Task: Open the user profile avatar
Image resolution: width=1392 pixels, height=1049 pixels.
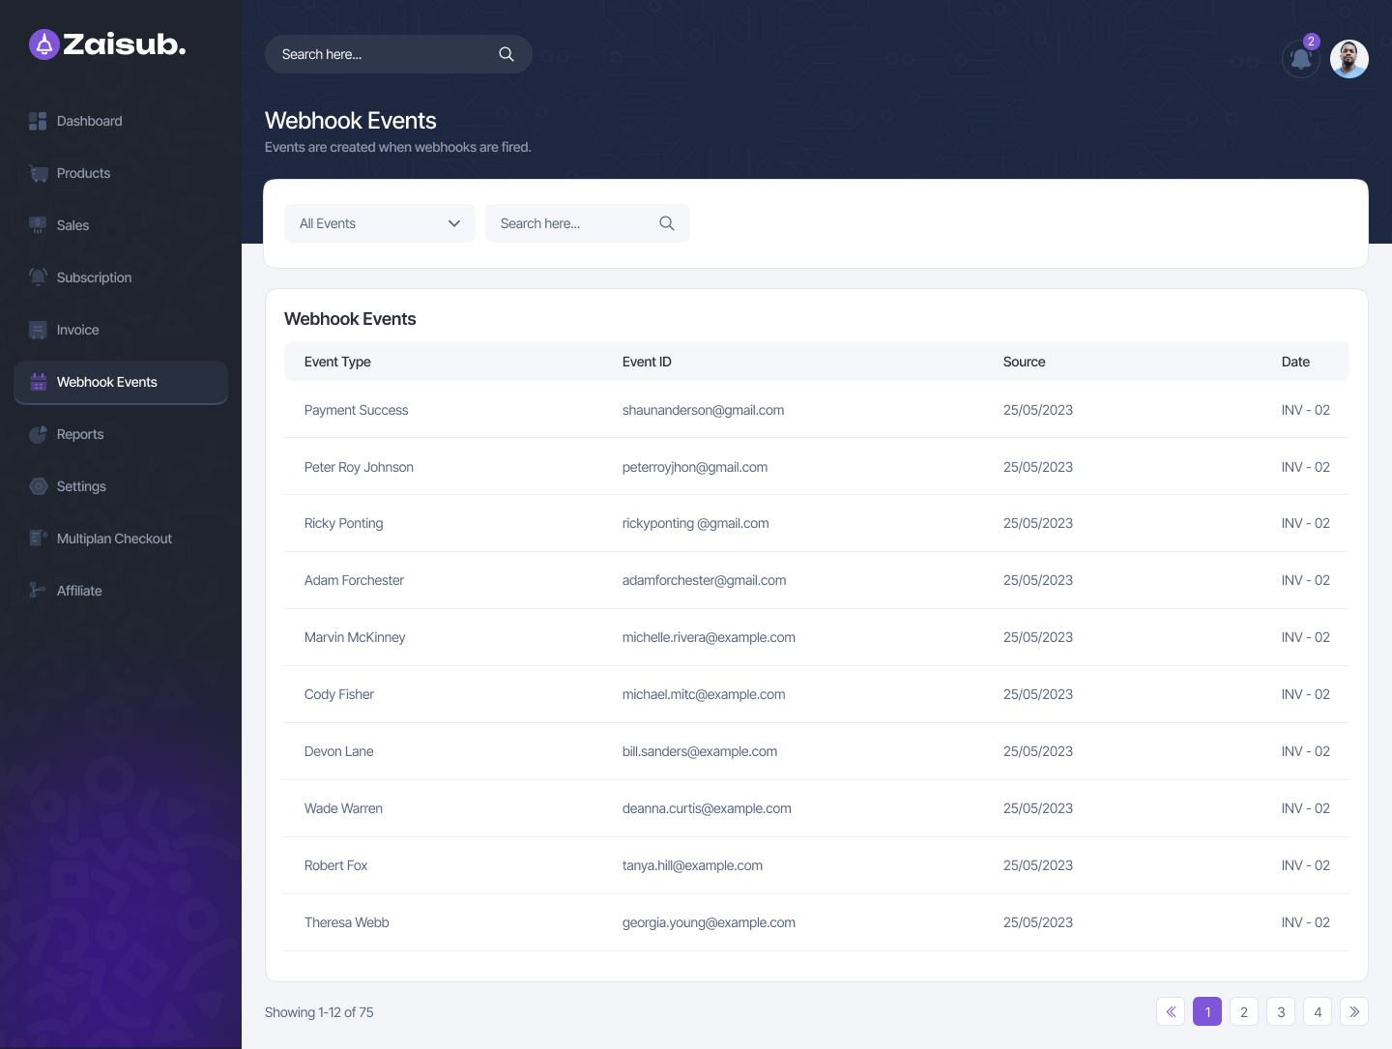Action: pos(1348,59)
